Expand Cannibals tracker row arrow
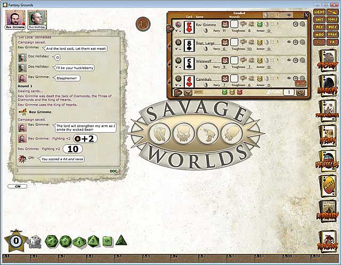Viewport: 341px width, 265px height. click(x=177, y=85)
